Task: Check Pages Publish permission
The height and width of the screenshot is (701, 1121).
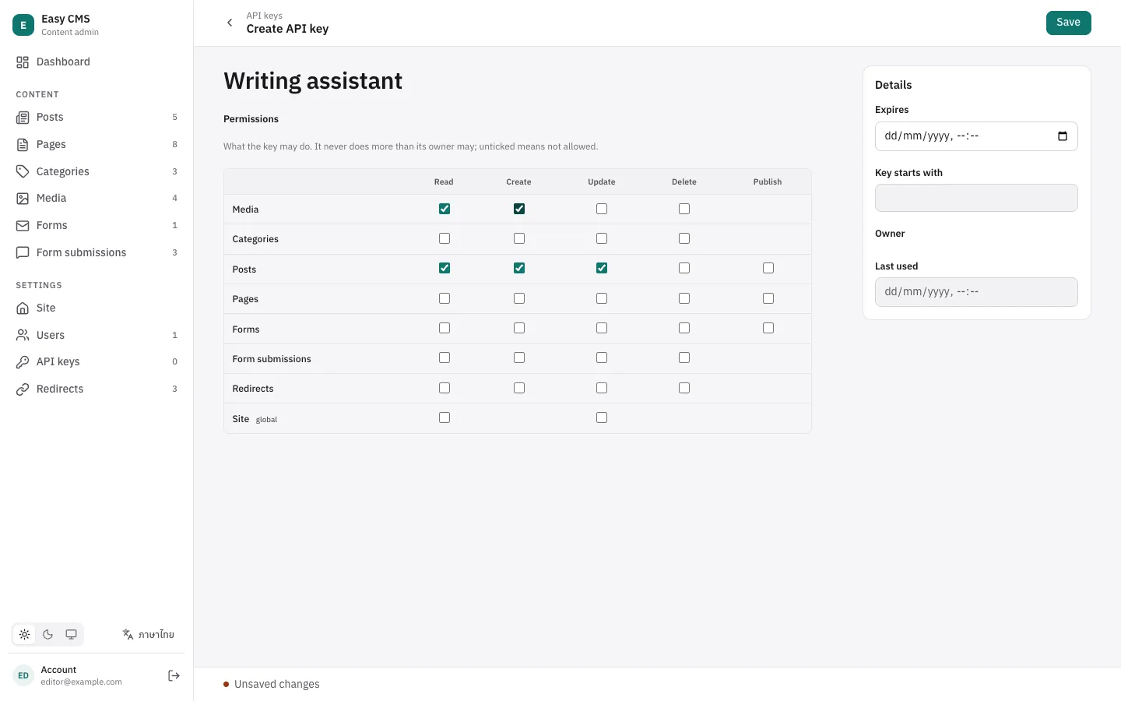Action: click(768, 298)
